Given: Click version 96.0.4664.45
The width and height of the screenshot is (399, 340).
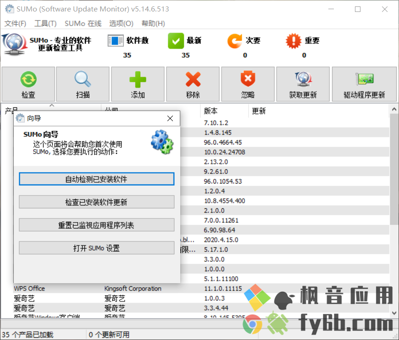Looking at the screenshot, I should (x=223, y=142).
